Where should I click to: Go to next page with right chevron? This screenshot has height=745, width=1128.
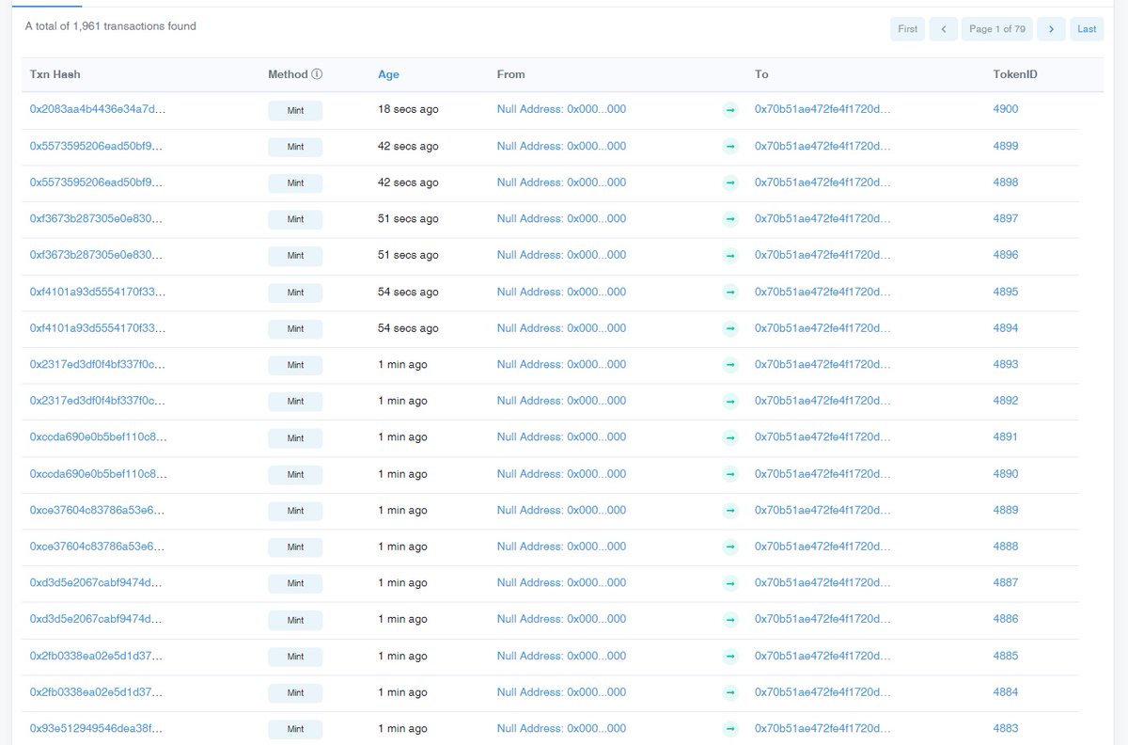(x=1052, y=29)
